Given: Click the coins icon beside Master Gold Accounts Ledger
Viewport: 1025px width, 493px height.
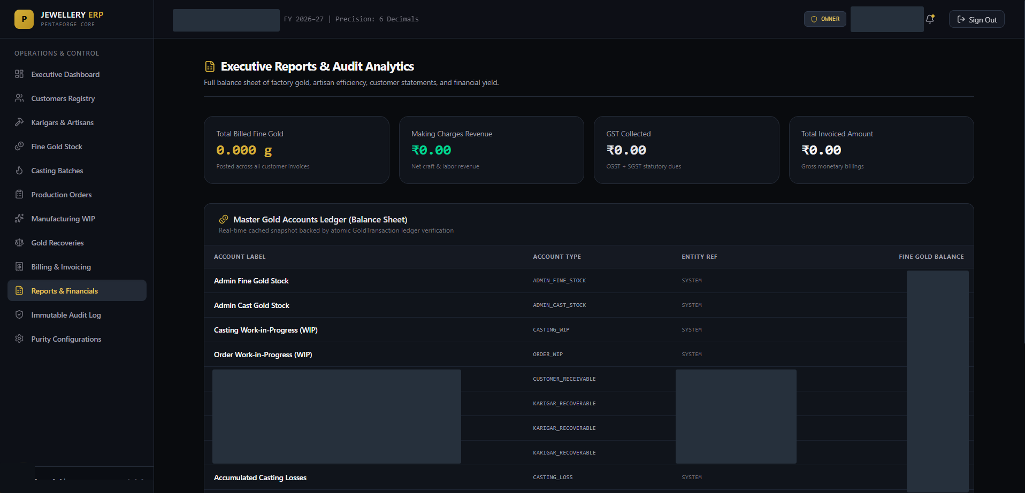Looking at the screenshot, I should 224,219.
